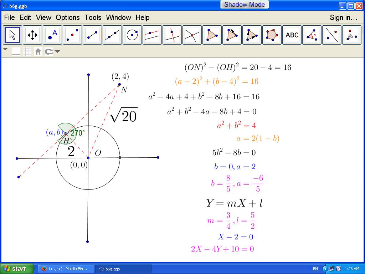Select the Angle tool
The image size is (365, 274).
tap(312, 35)
